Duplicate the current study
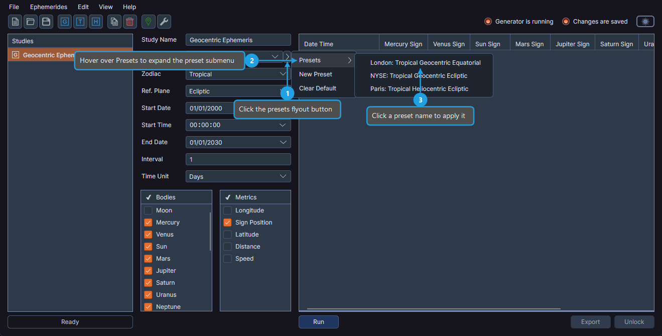The image size is (662, 336). pos(114,22)
